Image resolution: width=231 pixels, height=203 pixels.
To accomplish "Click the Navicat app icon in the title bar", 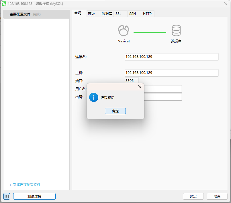I will 4,4.
